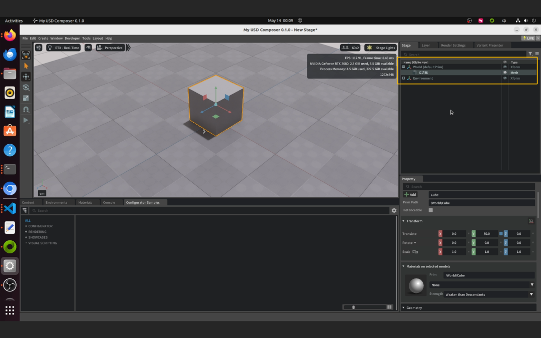
Task: Open the RTX - Real-Time renderer menu
Action: point(64,48)
